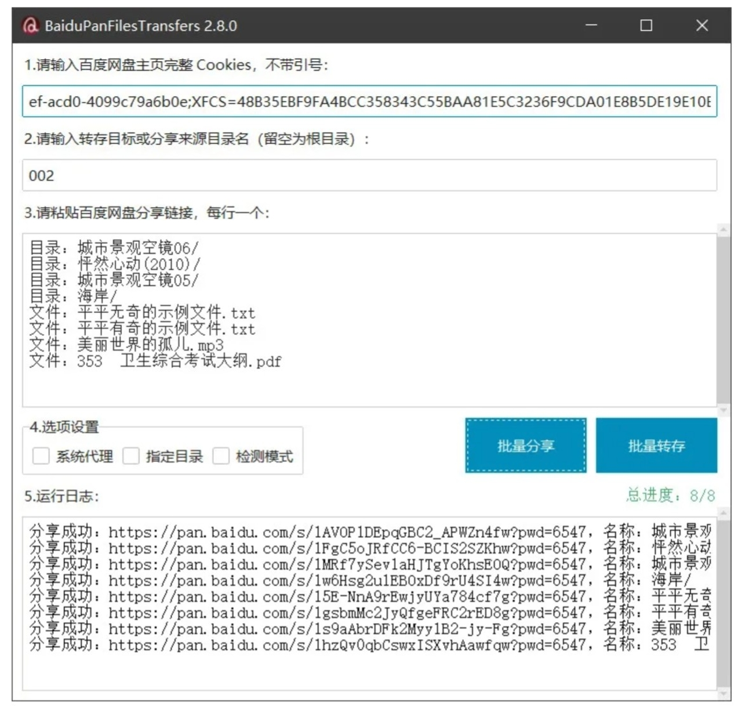
Task: Toggle the 指定目录 checkbox
Action: coord(131,456)
